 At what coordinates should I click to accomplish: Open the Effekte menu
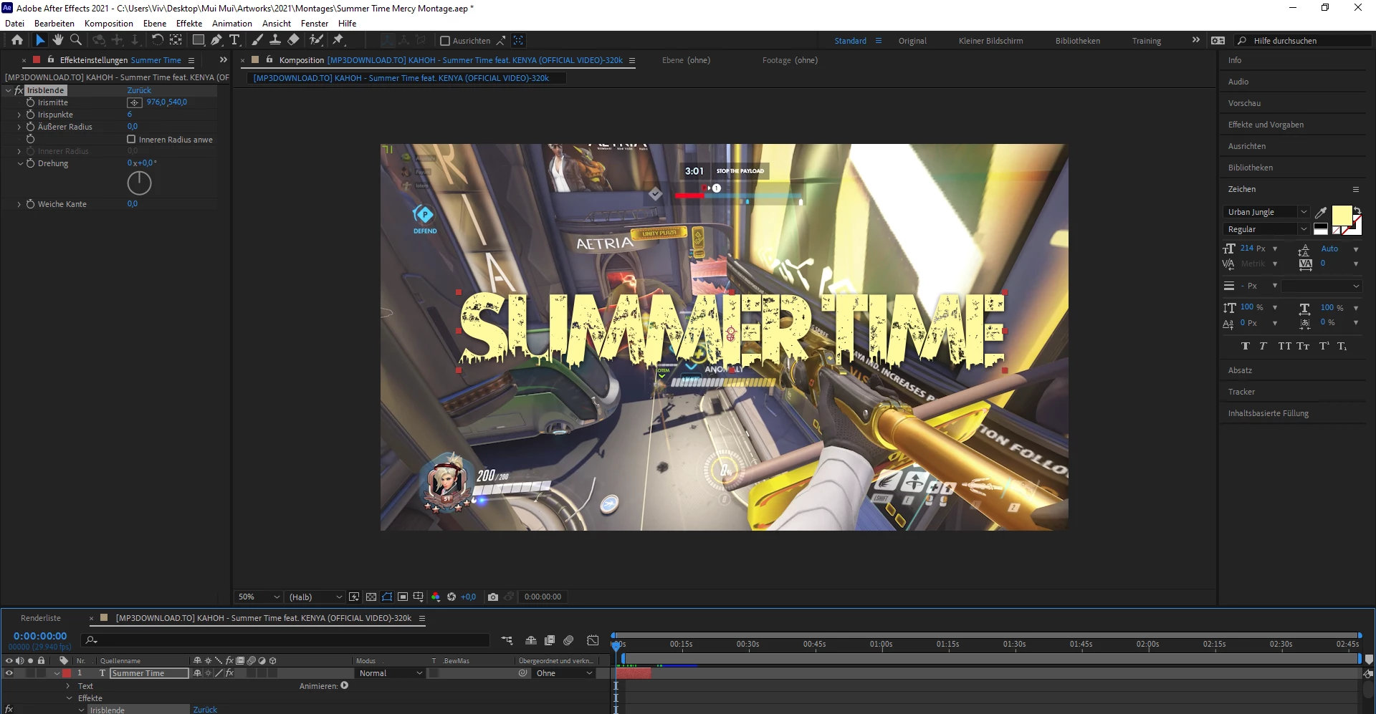pos(189,23)
